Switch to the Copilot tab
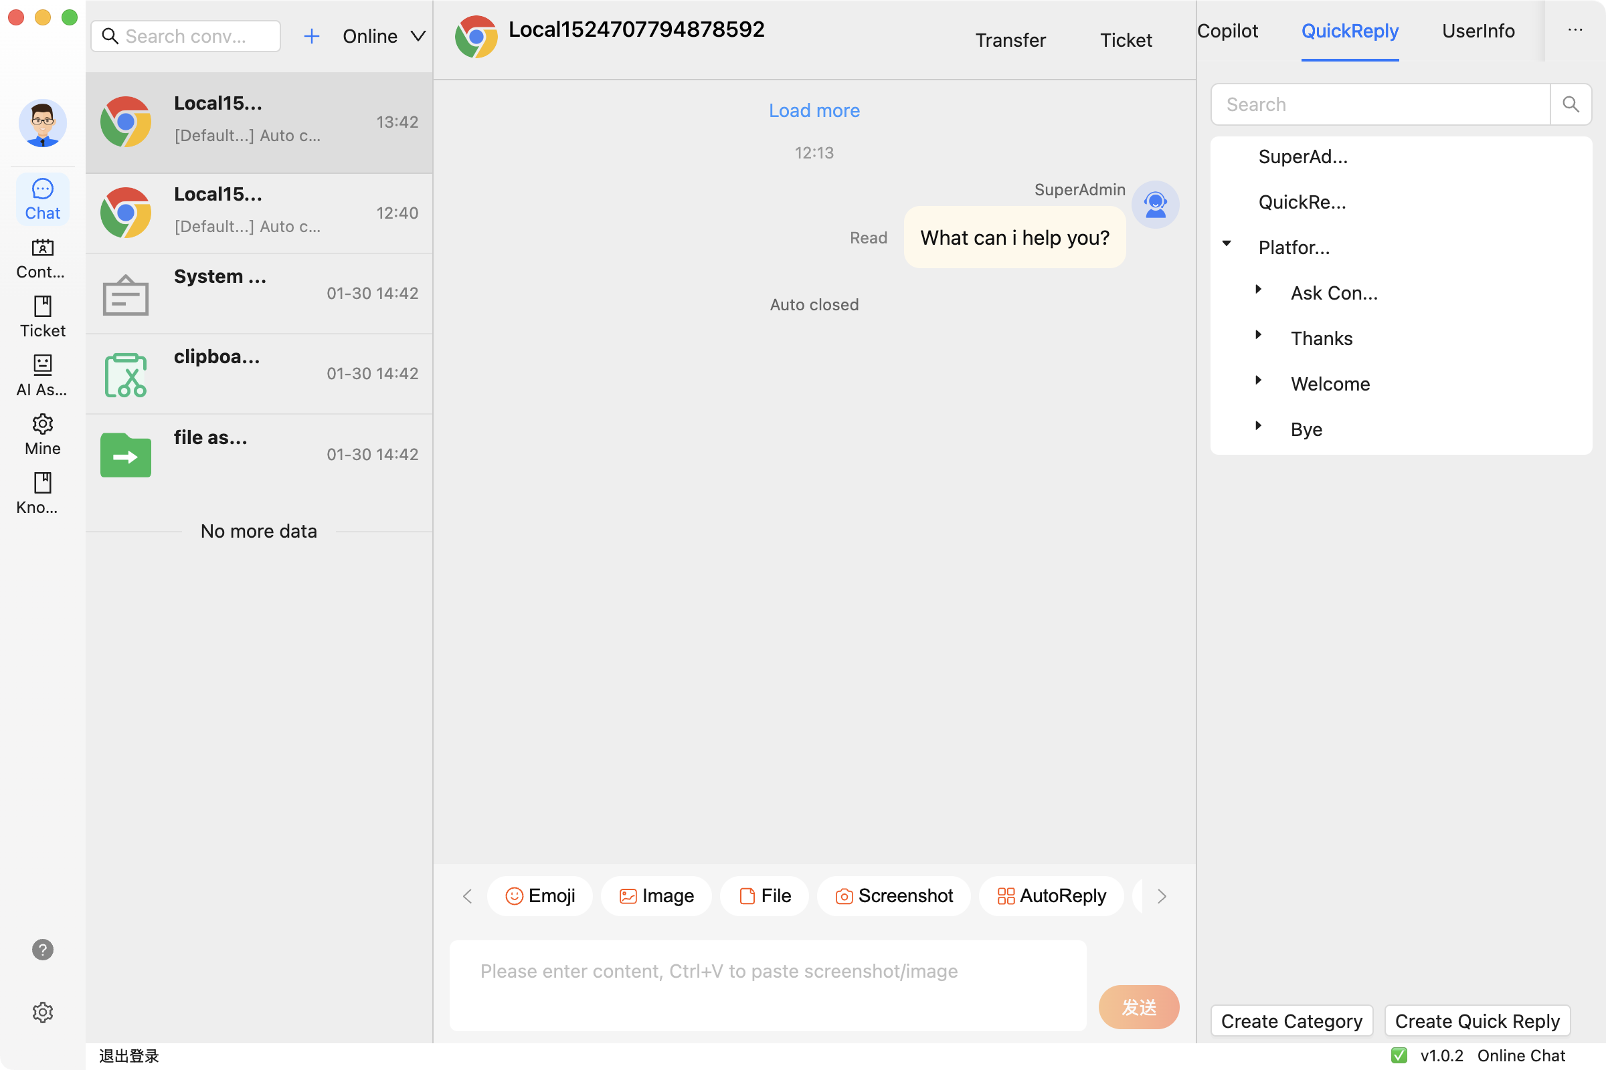Viewport: 1606px width, 1070px height. pyautogui.click(x=1228, y=31)
